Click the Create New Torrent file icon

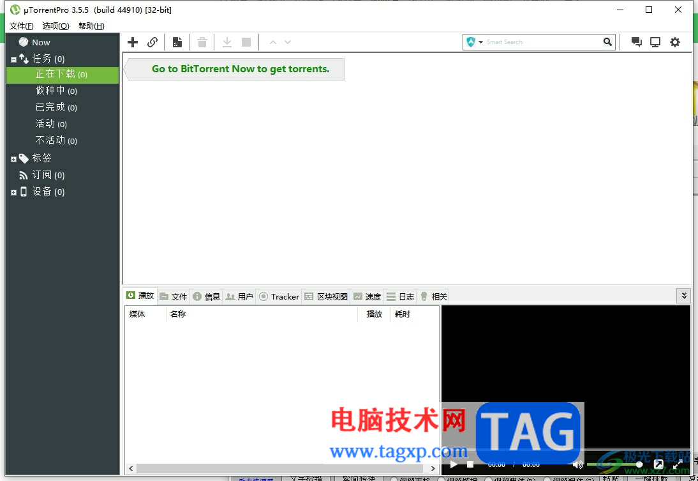pyautogui.click(x=177, y=42)
